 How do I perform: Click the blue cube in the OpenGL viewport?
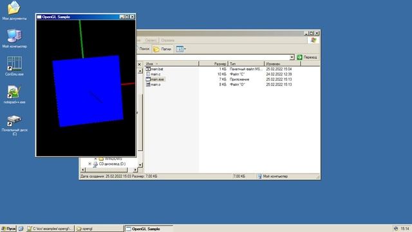click(x=88, y=91)
